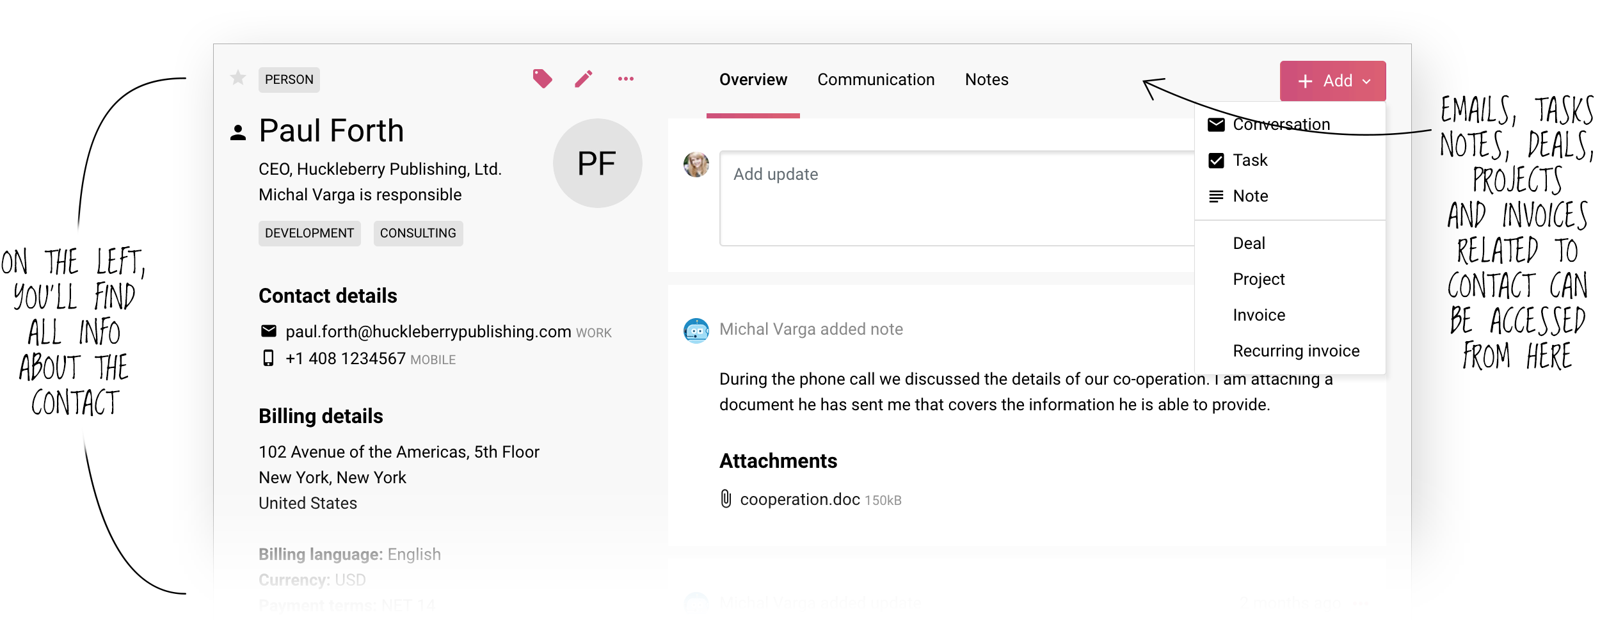This screenshot has width=1600, height=640.
Task: Open the three-dot more options menu
Action: pos(626,79)
